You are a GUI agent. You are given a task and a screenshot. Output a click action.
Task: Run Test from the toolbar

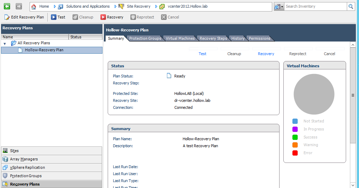[x=58, y=17]
